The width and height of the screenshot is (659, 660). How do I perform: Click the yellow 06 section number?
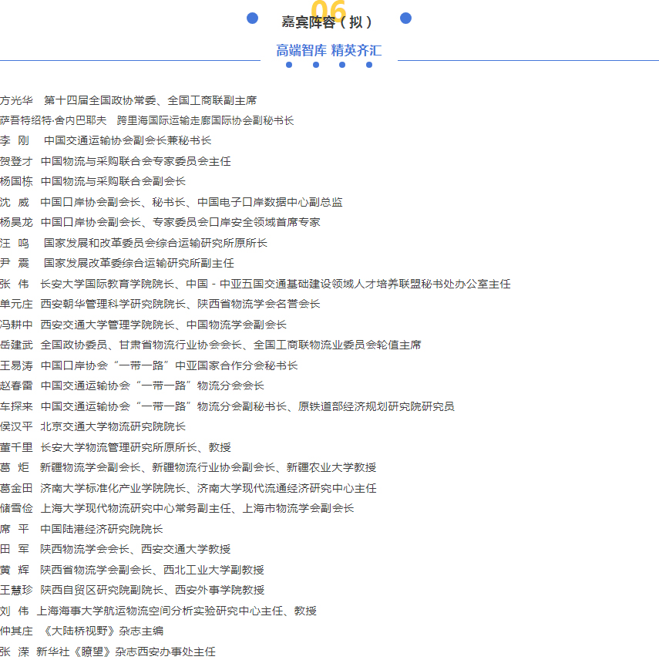(x=328, y=9)
